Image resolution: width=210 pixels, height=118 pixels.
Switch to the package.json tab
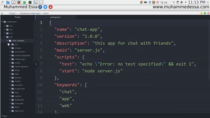55,17
